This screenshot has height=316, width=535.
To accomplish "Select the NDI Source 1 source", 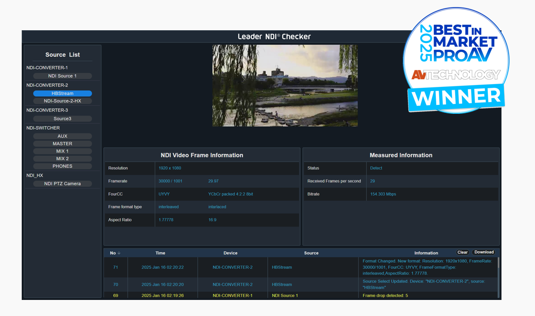I will point(62,76).
